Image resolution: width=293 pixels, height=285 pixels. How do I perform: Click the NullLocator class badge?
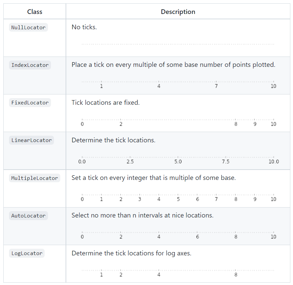tap(28, 28)
